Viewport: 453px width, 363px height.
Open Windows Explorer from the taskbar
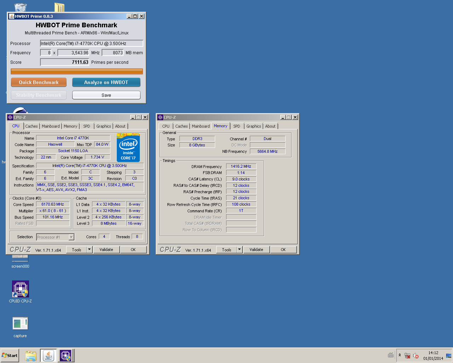tap(31, 356)
